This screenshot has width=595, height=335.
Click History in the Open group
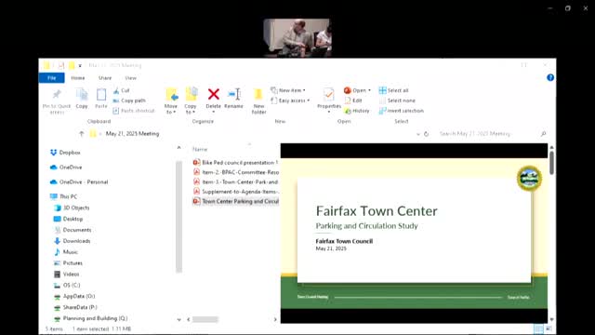point(357,111)
